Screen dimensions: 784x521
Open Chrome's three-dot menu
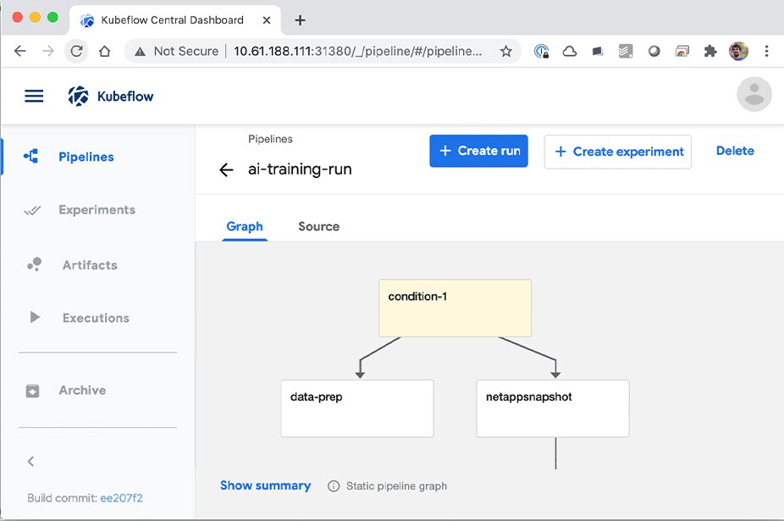pyautogui.click(x=766, y=51)
